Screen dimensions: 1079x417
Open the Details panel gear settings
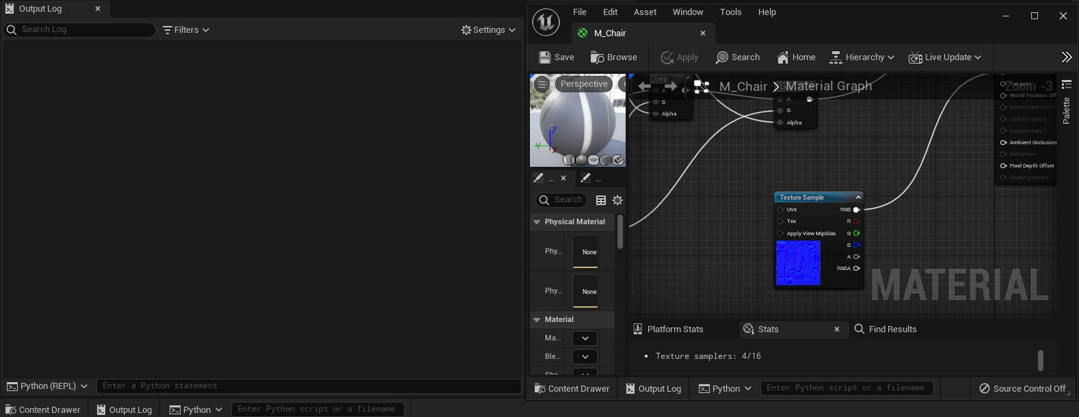pos(617,200)
